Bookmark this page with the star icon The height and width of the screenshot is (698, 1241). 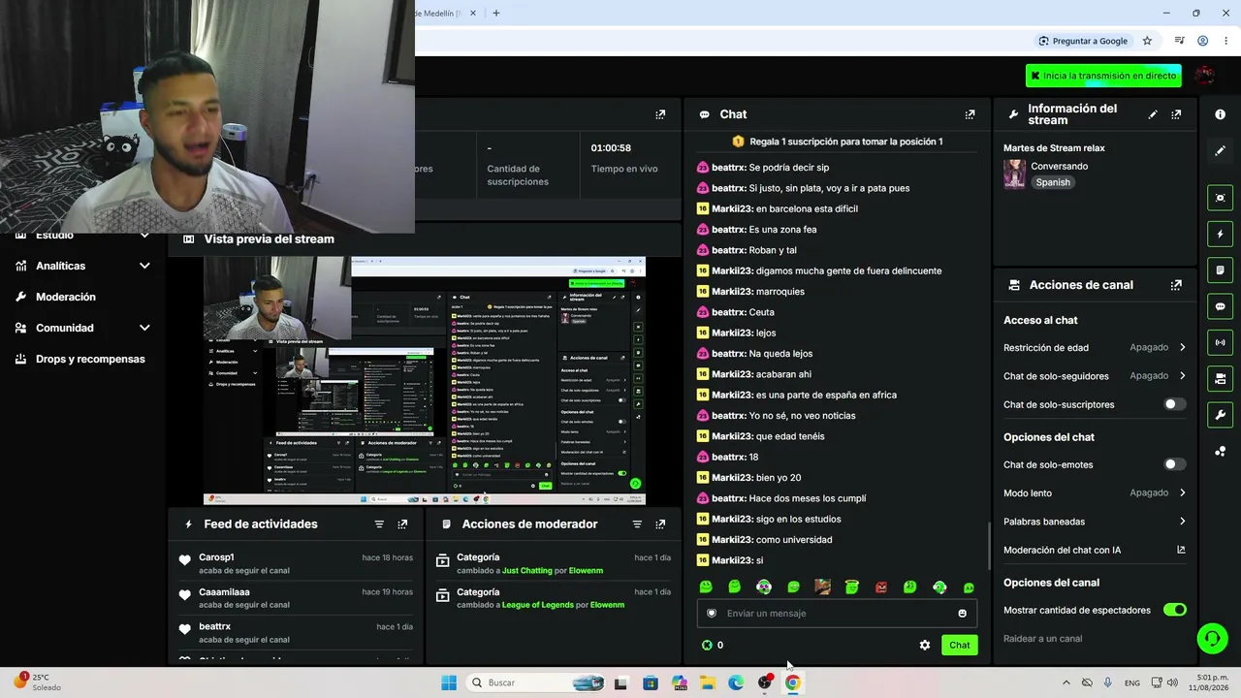(1147, 41)
